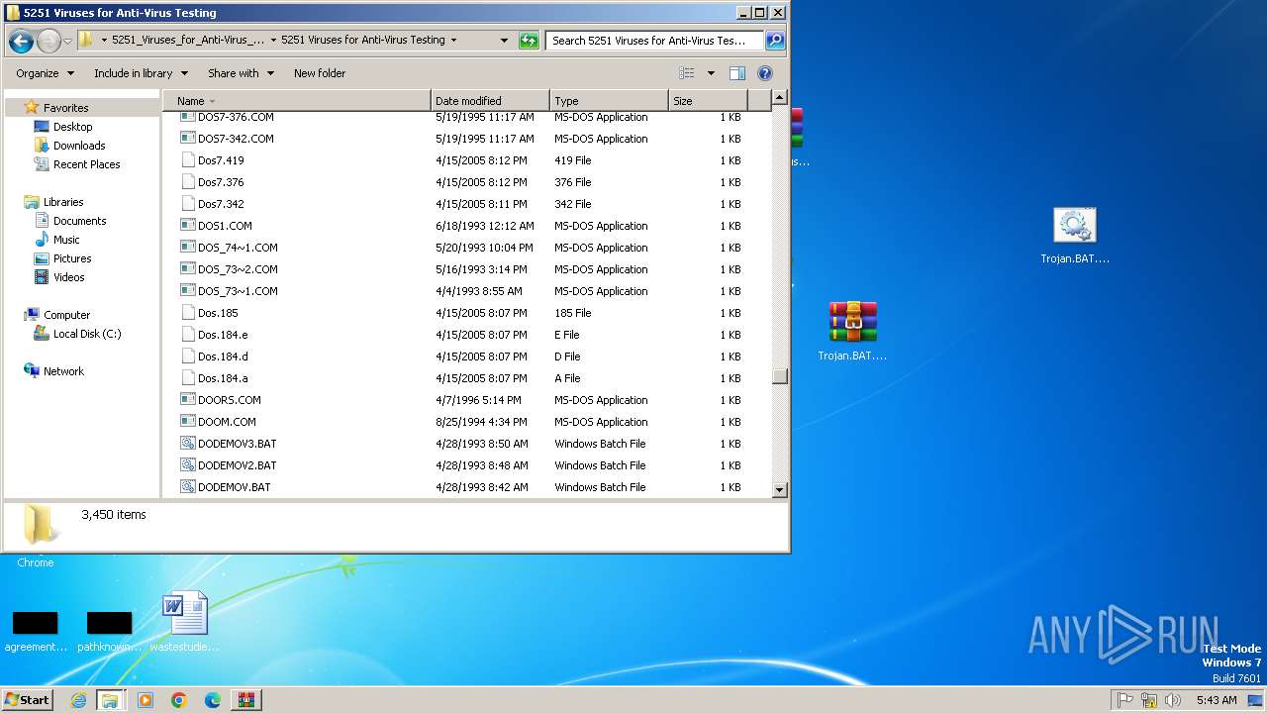The width and height of the screenshot is (1267, 713).
Task: Click the file list scroll up arrow
Action: pos(780,97)
